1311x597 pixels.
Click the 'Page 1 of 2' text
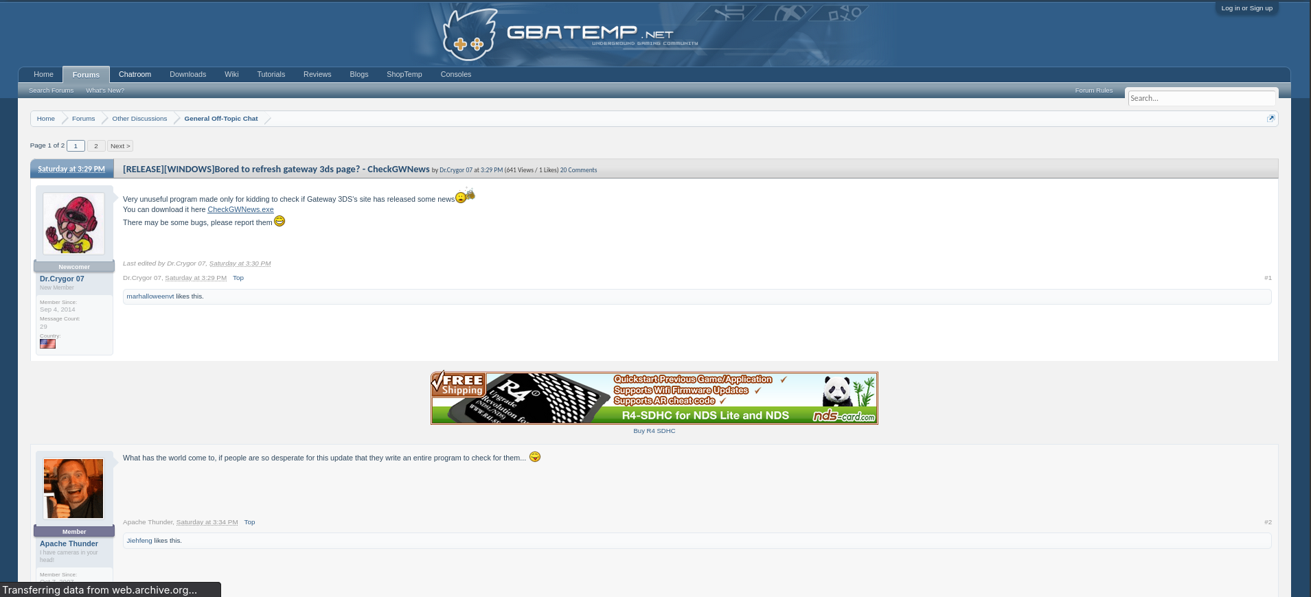tap(47, 145)
